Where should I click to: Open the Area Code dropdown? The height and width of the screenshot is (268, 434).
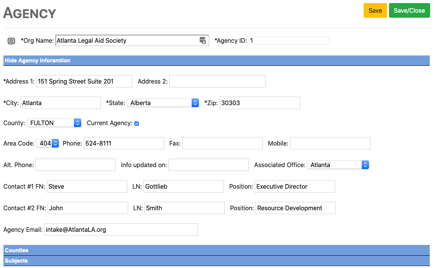[47, 143]
